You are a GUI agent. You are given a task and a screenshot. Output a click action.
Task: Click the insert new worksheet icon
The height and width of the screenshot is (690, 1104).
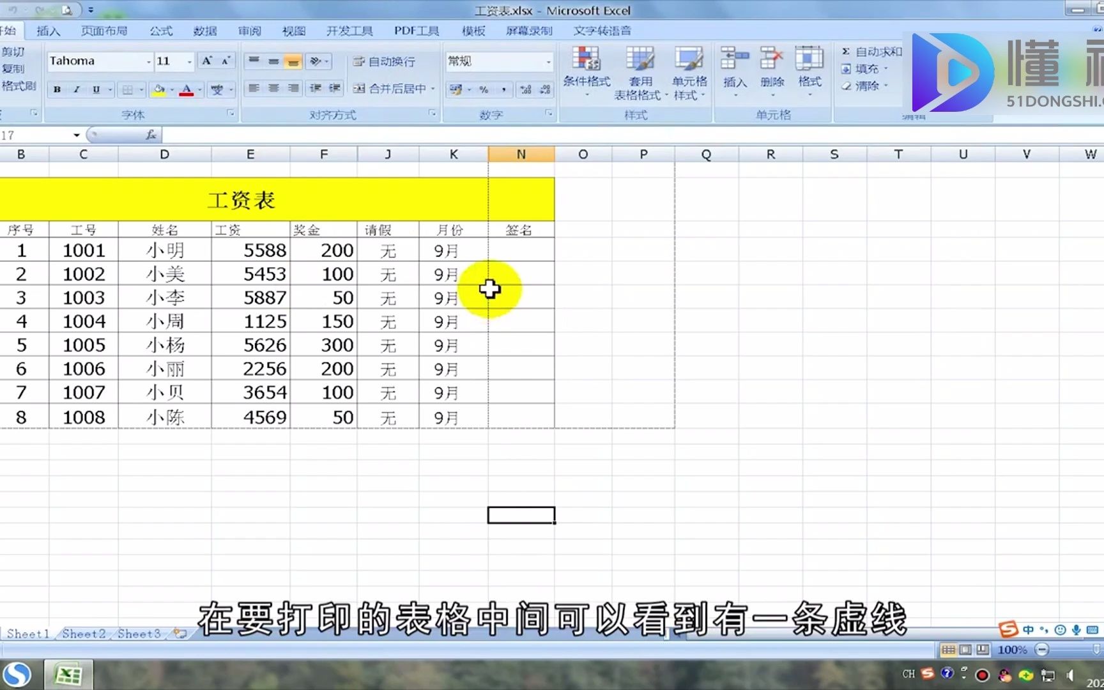[181, 634]
